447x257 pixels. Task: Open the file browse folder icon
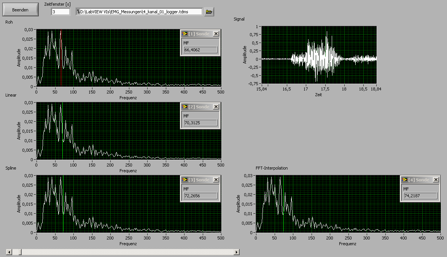(x=209, y=12)
